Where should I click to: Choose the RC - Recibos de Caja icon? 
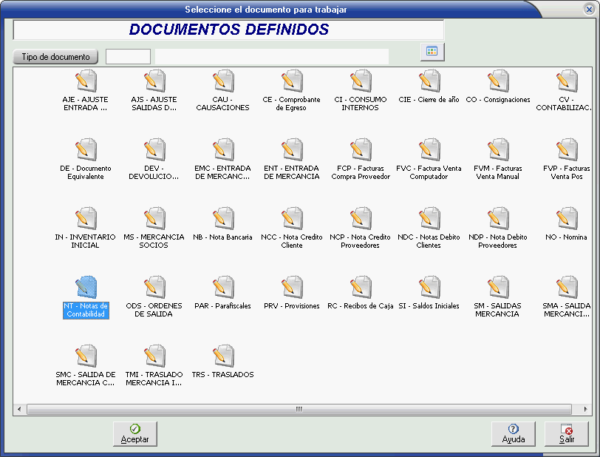coord(361,288)
